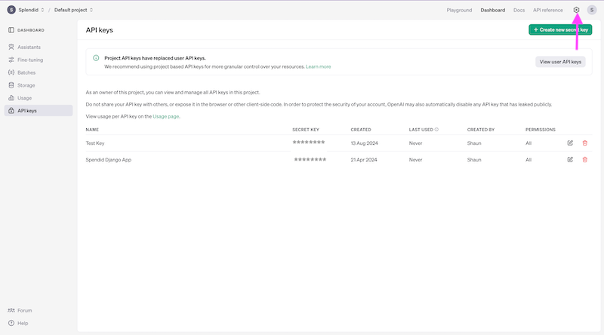Click All permissions in Spendid Django App row
Viewport: 604px width, 335px height.
click(x=528, y=159)
